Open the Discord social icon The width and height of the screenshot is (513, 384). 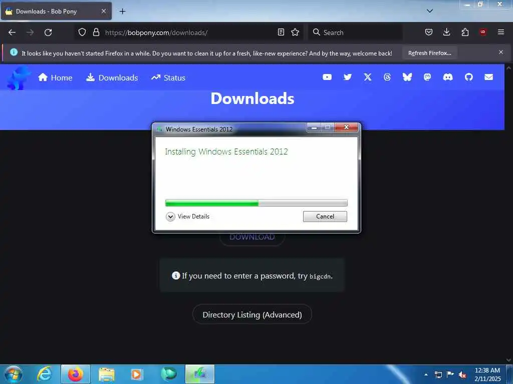[448, 77]
